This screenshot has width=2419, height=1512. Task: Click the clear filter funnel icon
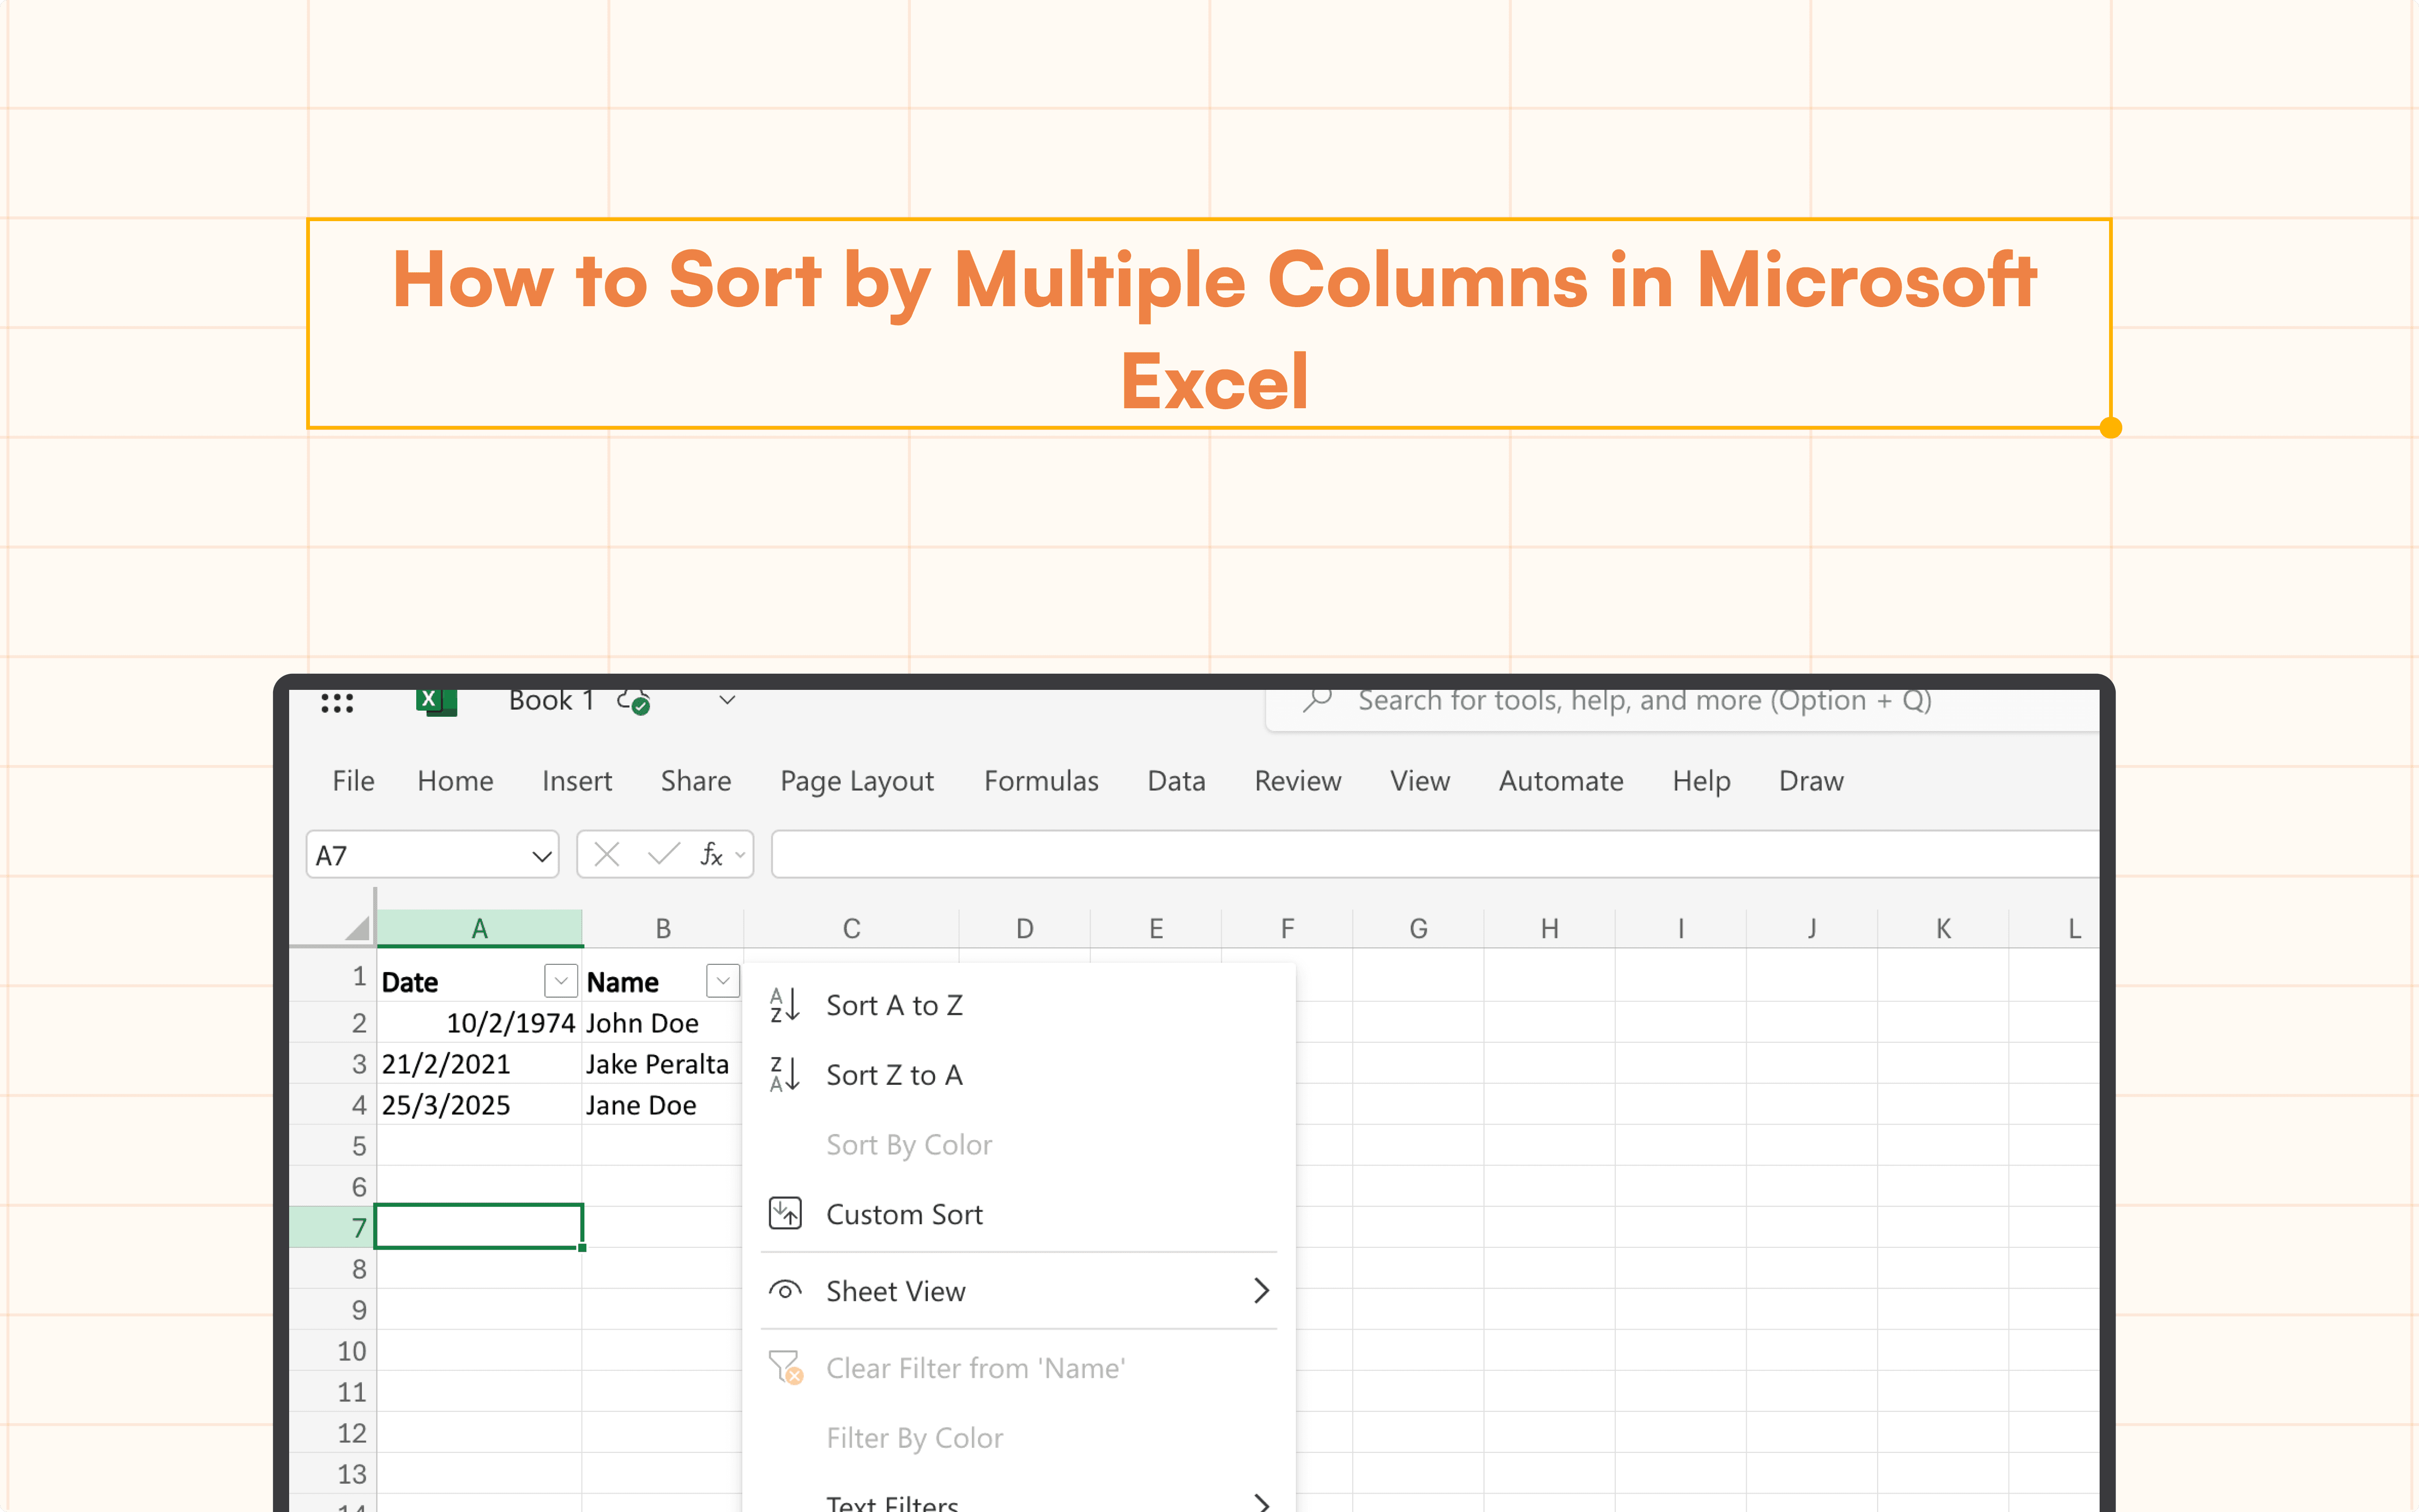[x=786, y=1367]
